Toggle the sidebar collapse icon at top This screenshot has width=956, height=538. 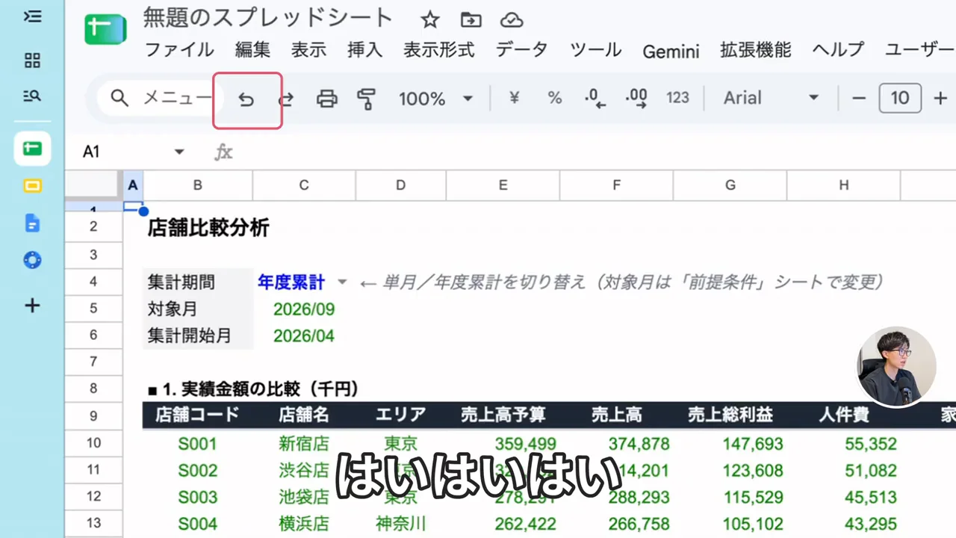click(x=32, y=16)
